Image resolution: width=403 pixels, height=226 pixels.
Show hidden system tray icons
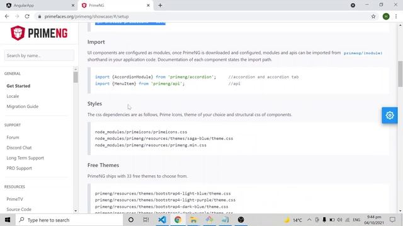pos(309,220)
